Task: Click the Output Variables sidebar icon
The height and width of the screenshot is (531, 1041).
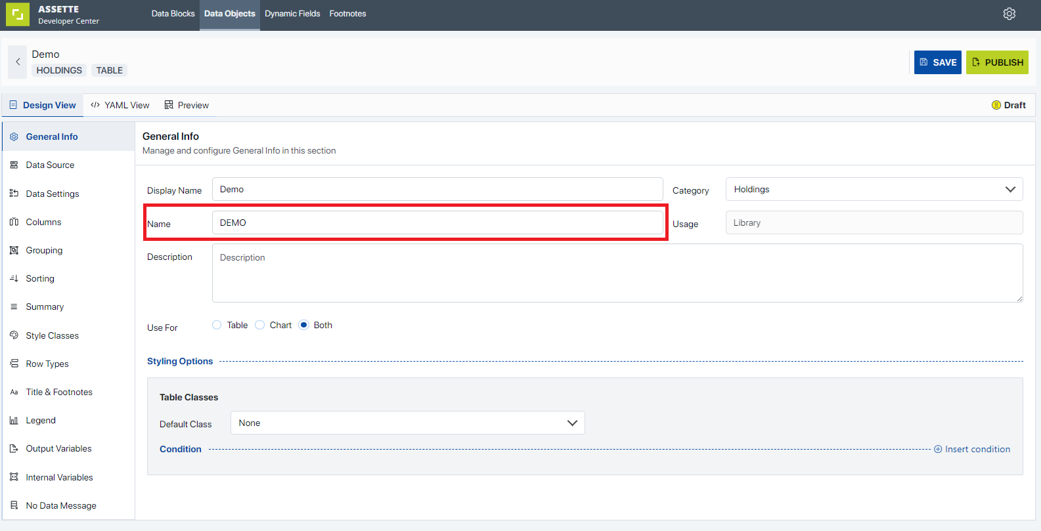Action: 14,448
